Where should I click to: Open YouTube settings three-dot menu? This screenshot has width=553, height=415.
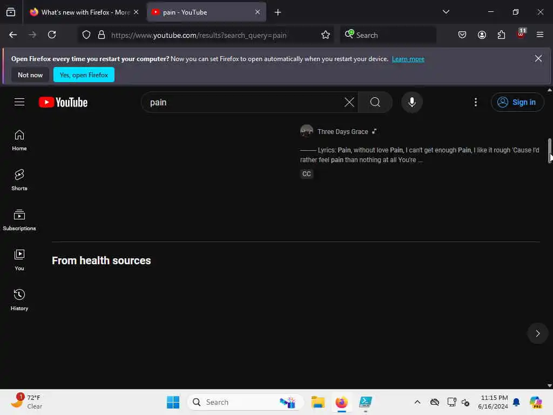tap(476, 102)
